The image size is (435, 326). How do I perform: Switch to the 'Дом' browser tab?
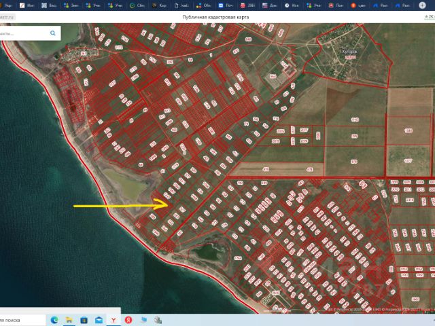(x=270, y=5)
